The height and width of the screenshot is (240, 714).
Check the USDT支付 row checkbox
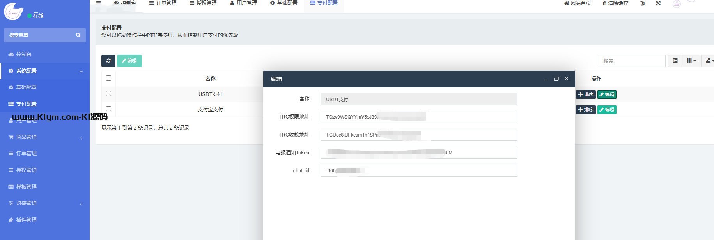[108, 94]
